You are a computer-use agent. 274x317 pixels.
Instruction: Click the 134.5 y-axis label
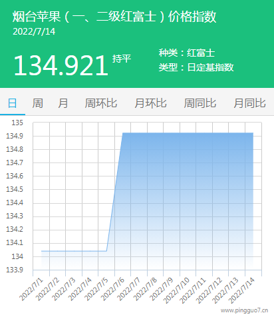pyautogui.click(x=15, y=189)
